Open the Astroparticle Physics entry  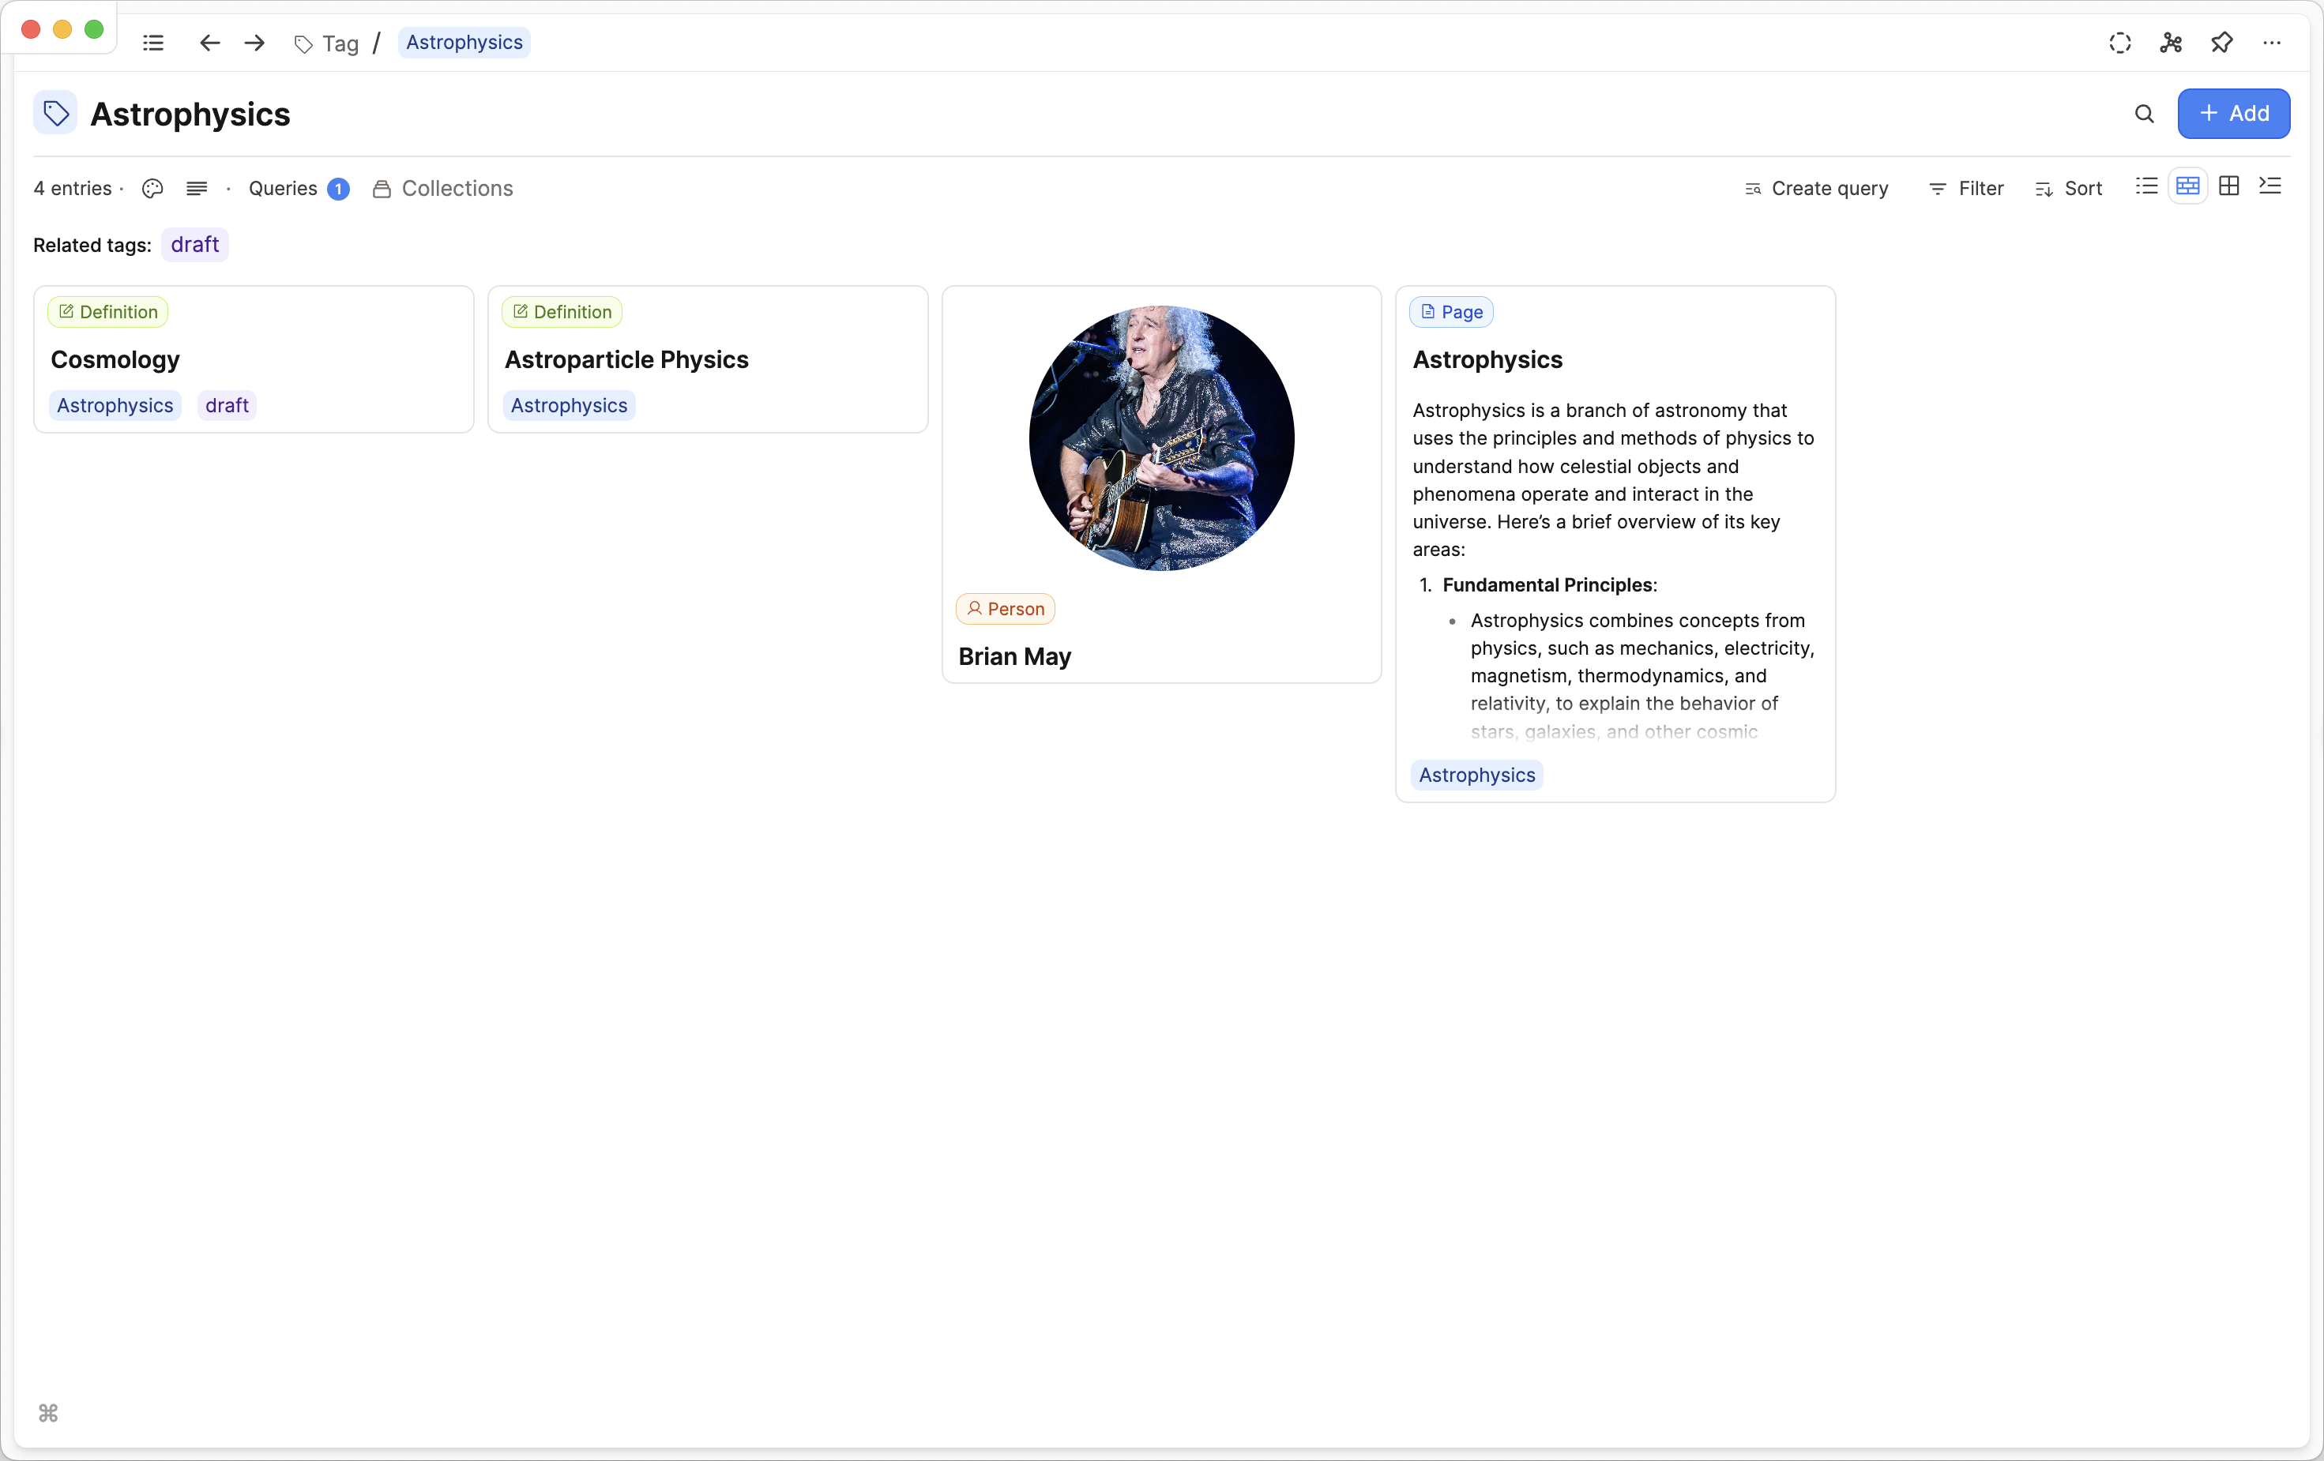point(626,360)
